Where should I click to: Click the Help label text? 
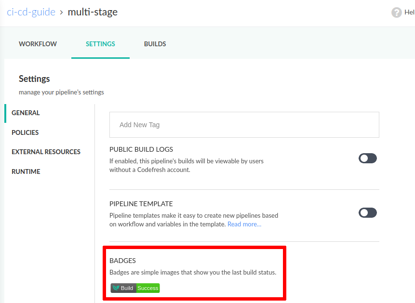pos(409,12)
